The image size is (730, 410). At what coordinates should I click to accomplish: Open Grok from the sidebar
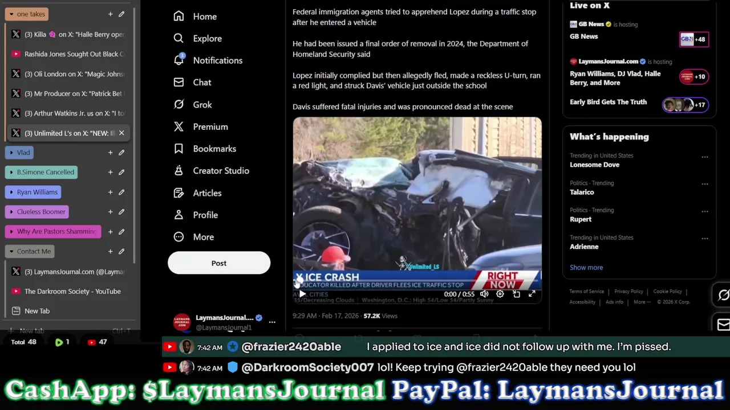(x=193, y=105)
